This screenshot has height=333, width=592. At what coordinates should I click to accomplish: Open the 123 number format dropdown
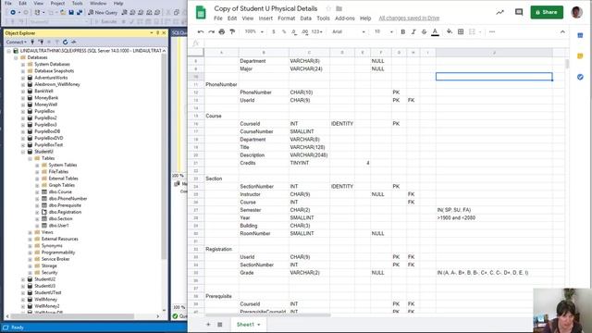(x=317, y=31)
